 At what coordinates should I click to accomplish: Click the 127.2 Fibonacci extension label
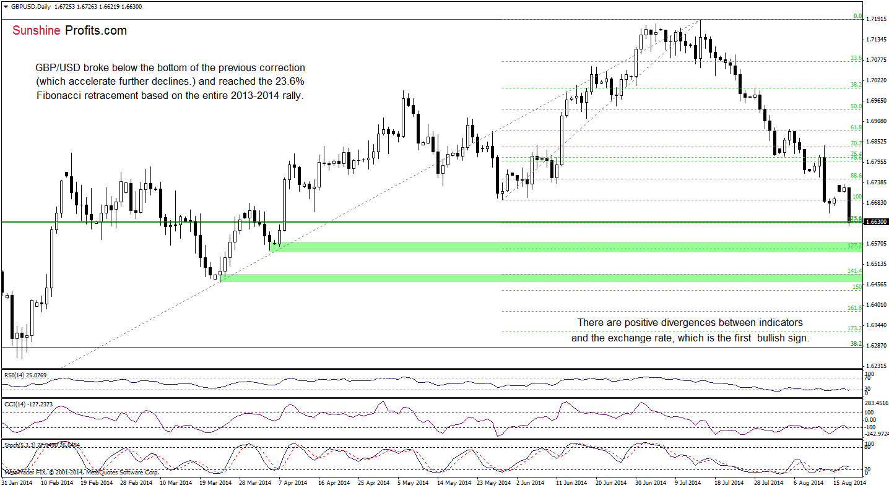pyautogui.click(x=855, y=246)
